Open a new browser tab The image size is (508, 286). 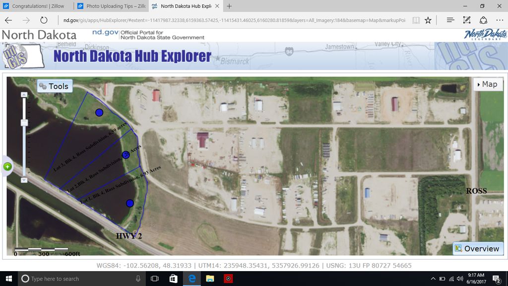pyautogui.click(x=229, y=6)
